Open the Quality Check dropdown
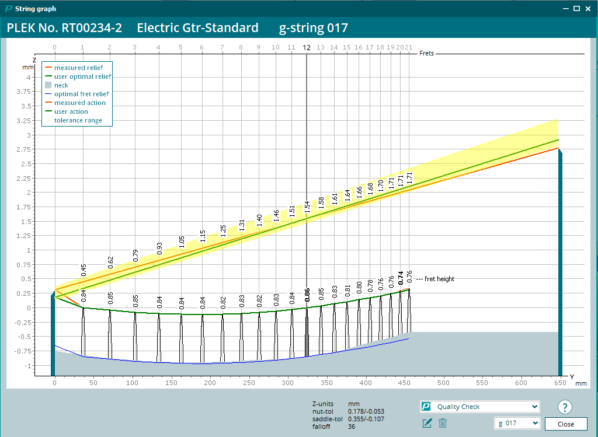598x437 pixels. pos(480,407)
